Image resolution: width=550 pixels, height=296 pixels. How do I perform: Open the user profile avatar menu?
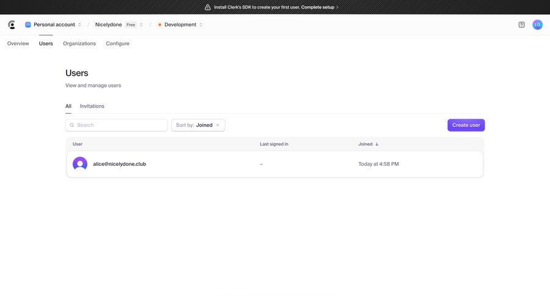click(x=537, y=24)
